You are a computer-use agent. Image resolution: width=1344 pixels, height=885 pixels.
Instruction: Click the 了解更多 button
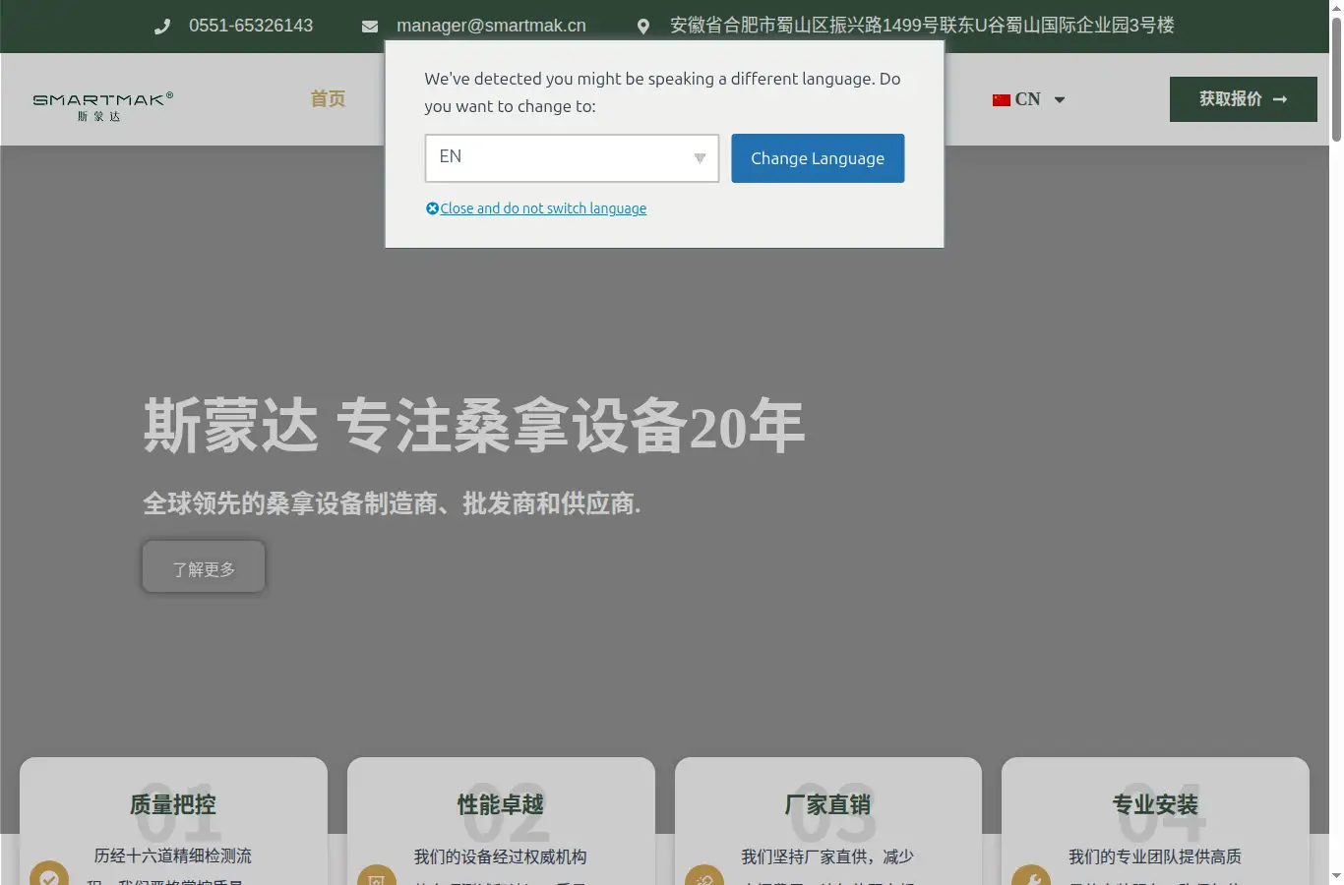coord(204,567)
